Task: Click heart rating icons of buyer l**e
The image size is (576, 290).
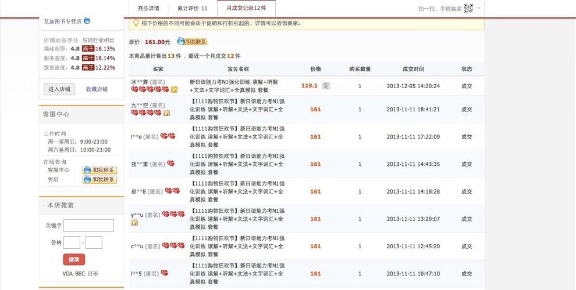Action: (x=168, y=136)
